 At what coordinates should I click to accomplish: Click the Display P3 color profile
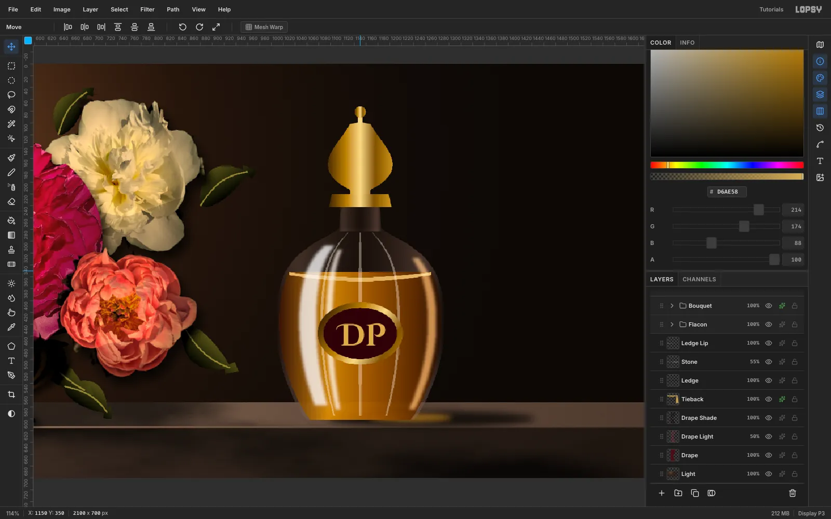click(x=811, y=513)
